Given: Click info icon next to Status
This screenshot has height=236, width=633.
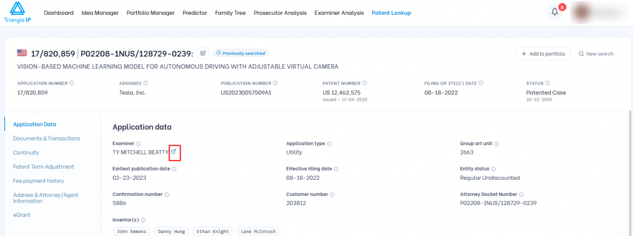Looking at the screenshot, I should (548, 83).
